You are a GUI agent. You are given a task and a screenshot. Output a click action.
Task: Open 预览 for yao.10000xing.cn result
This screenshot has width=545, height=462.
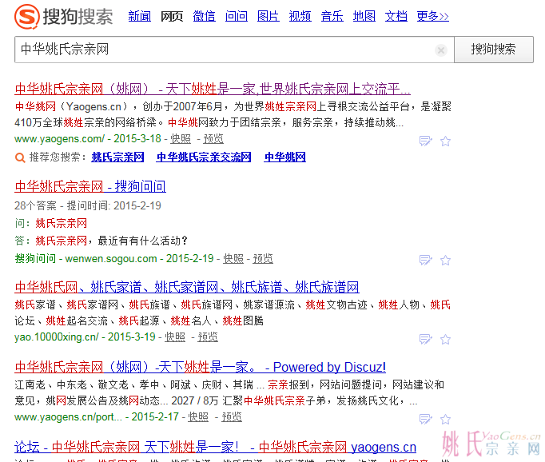[x=208, y=337]
